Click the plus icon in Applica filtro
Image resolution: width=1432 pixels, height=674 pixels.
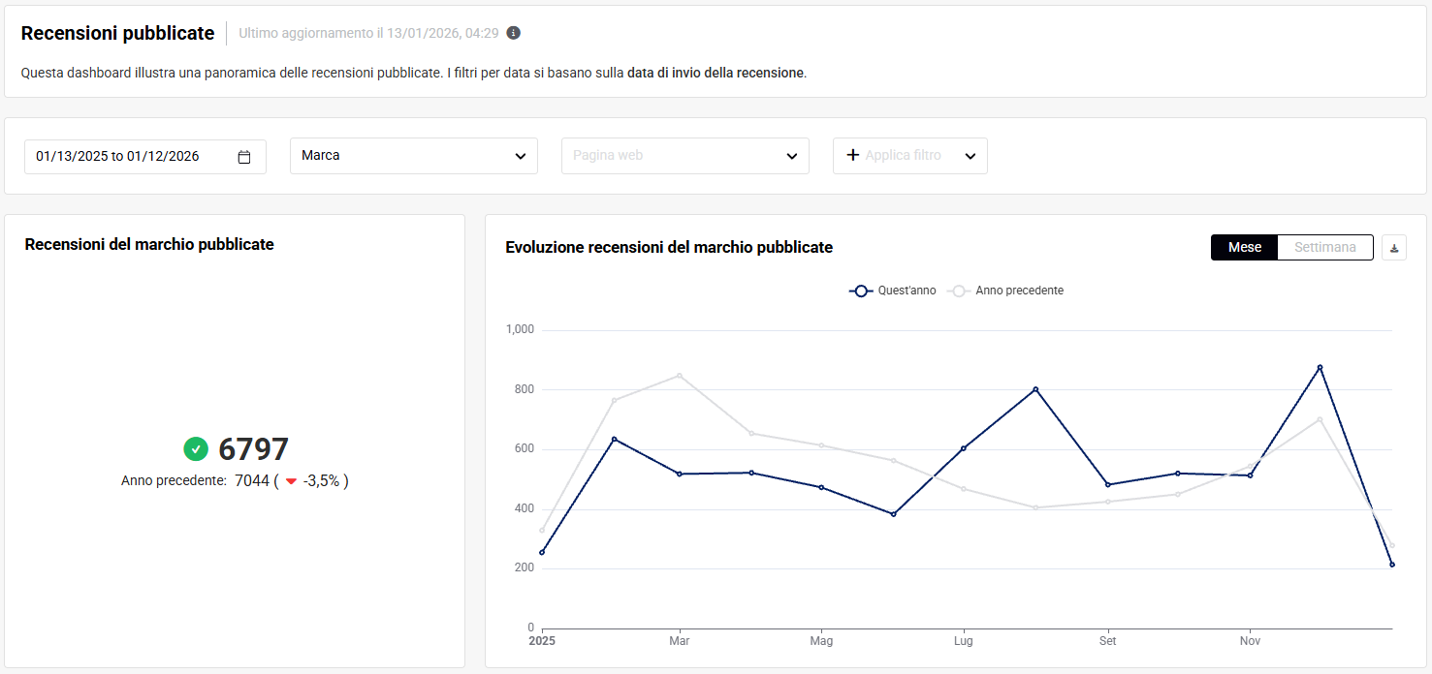click(853, 155)
